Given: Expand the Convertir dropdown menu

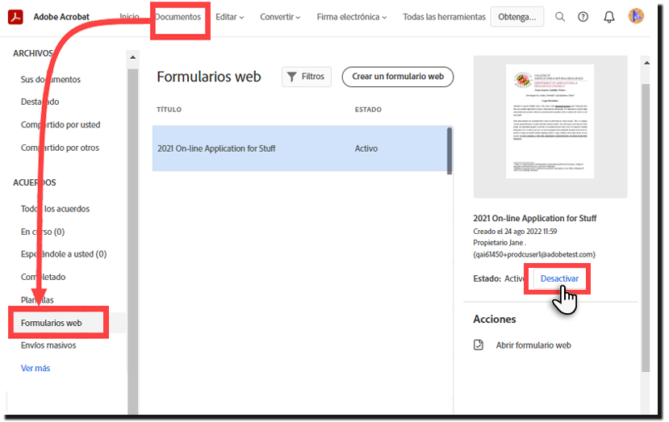Looking at the screenshot, I should tap(280, 17).
